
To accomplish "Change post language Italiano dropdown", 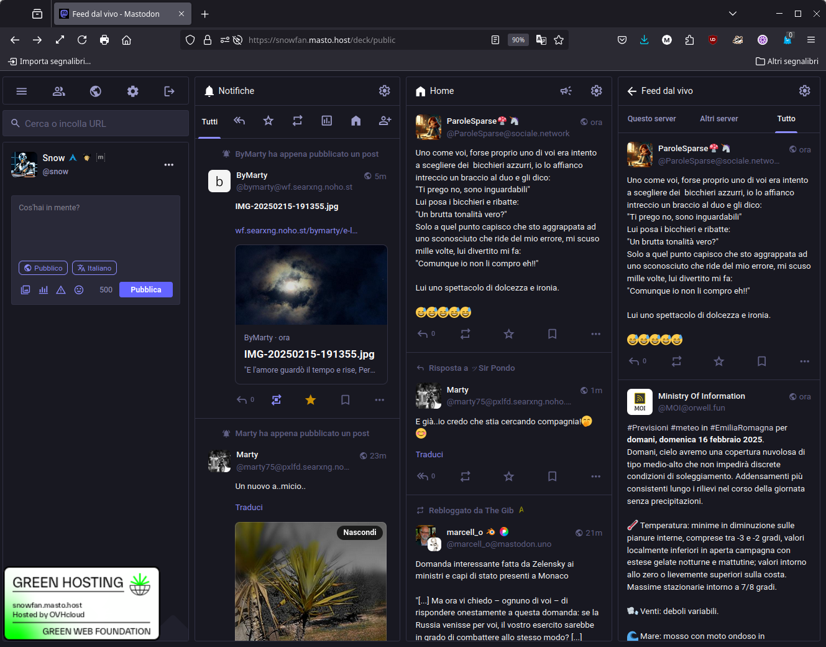I will click(x=94, y=268).
